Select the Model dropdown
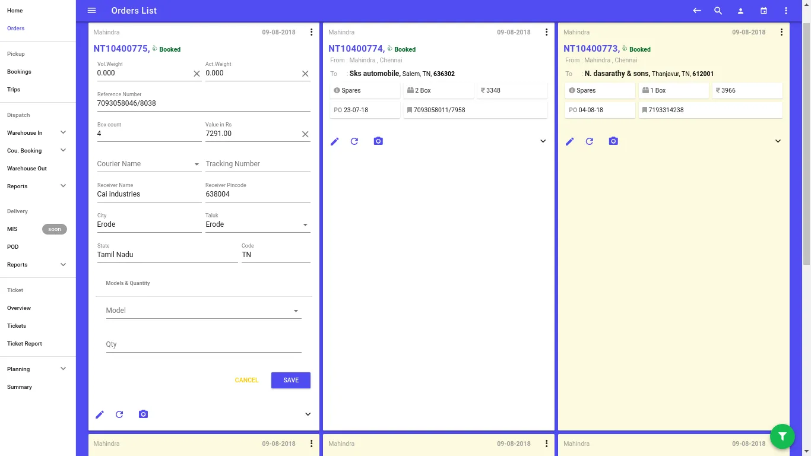This screenshot has height=456, width=811. 203,311
